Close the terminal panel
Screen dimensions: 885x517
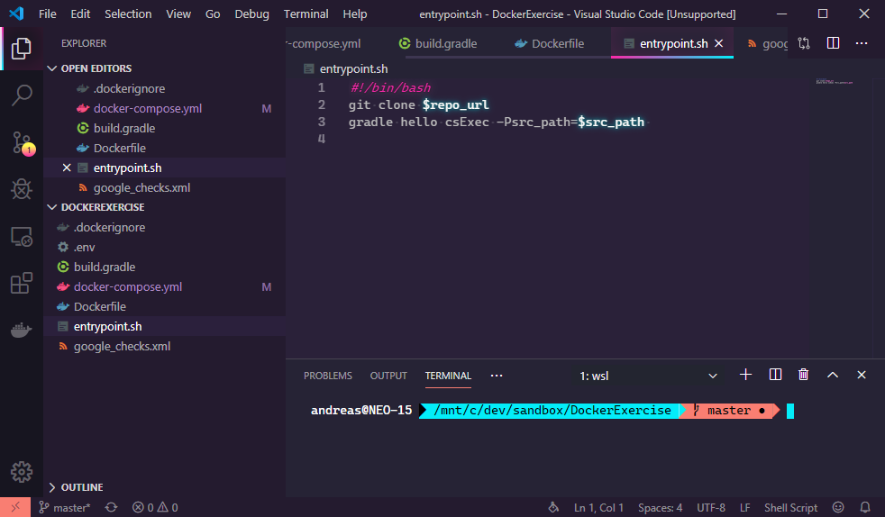coord(862,375)
